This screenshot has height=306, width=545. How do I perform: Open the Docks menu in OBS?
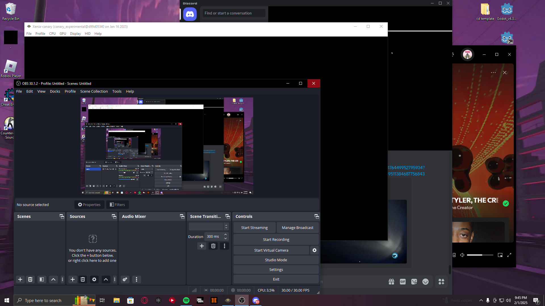pos(55,91)
